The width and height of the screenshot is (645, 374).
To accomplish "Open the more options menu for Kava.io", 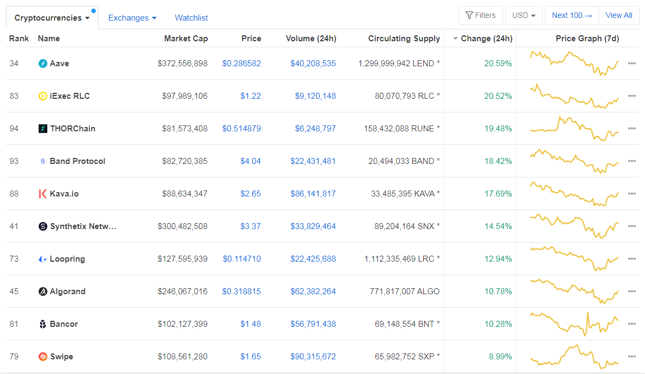I will pos(632,194).
